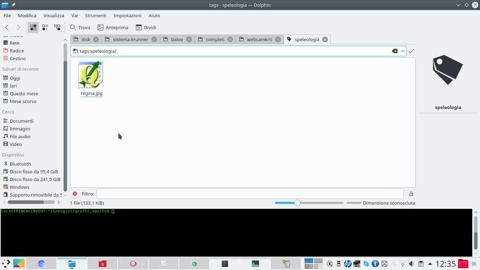Click the Filtro text field
The width and height of the screenshot is (480, 270).
[x=250, y=194]
